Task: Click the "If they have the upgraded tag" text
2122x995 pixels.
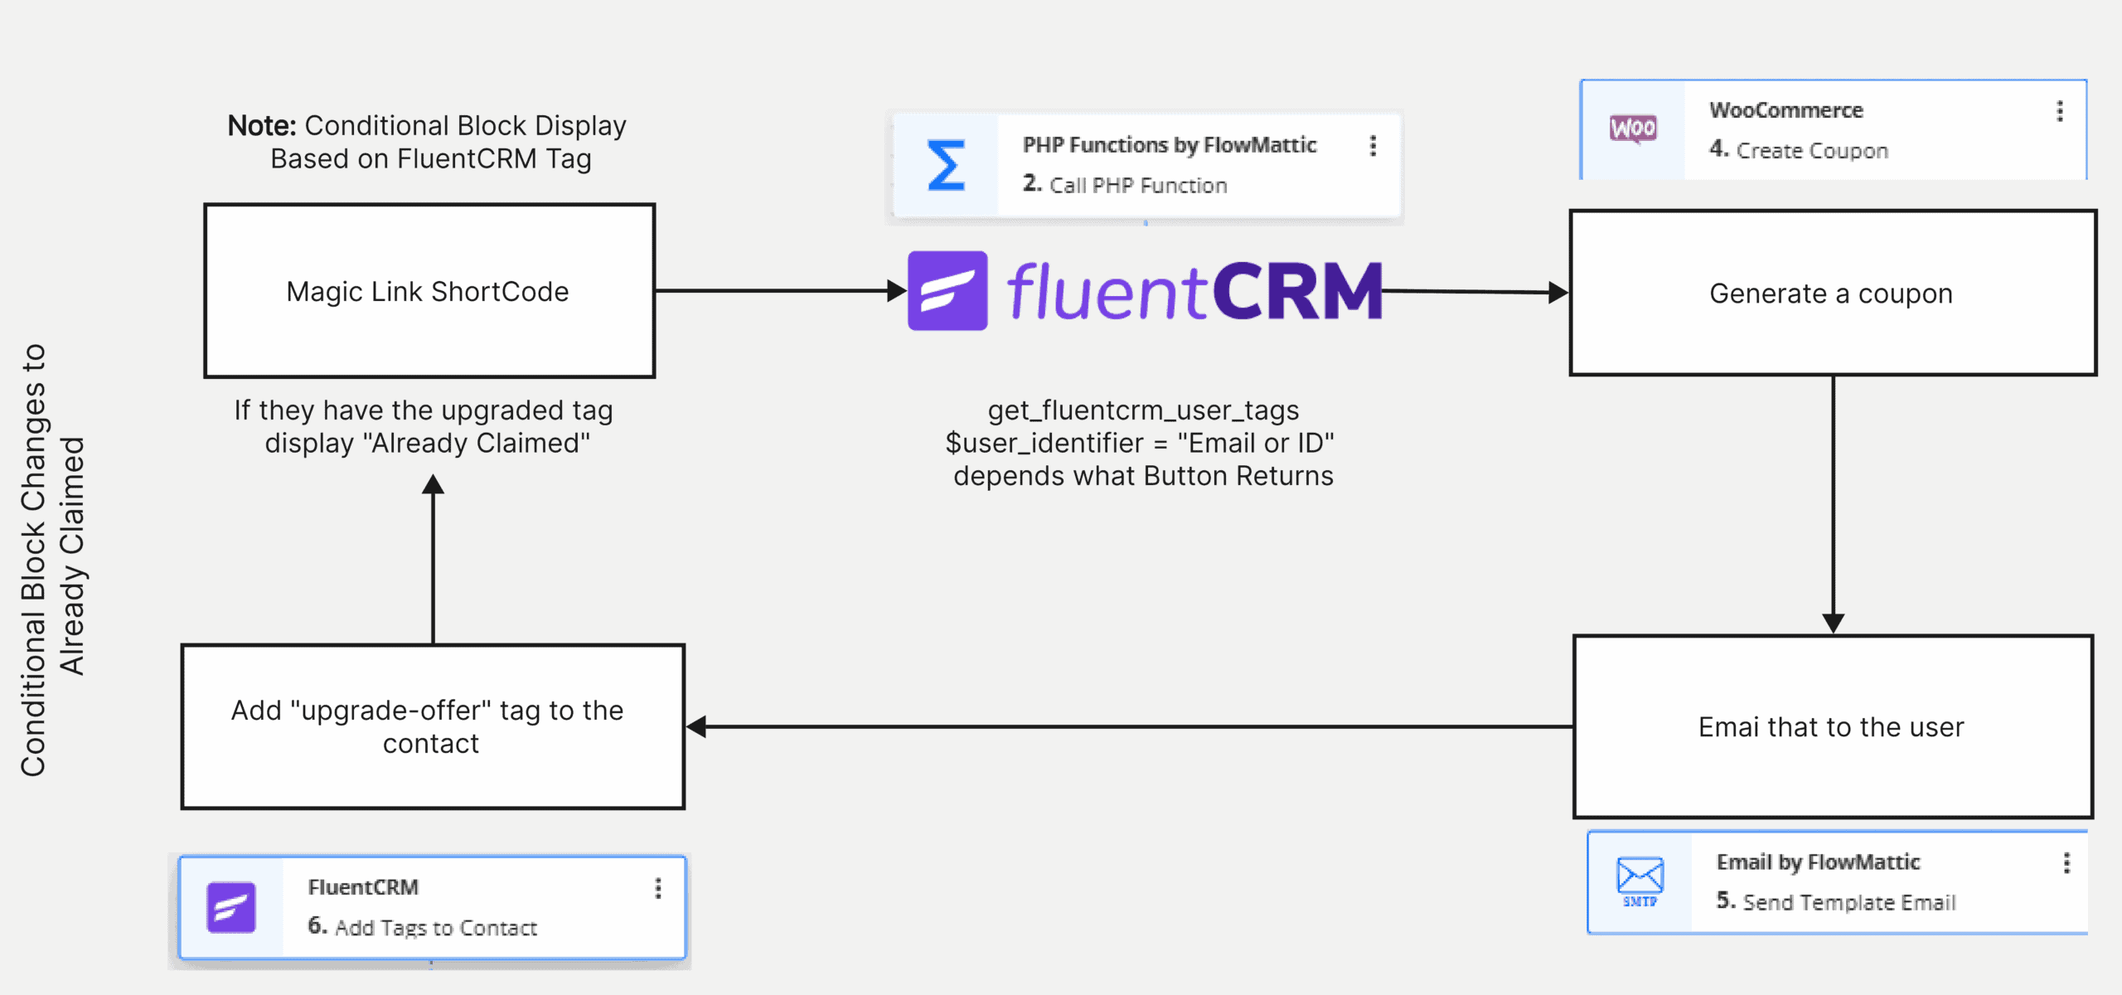Action: tap(424, 410)
